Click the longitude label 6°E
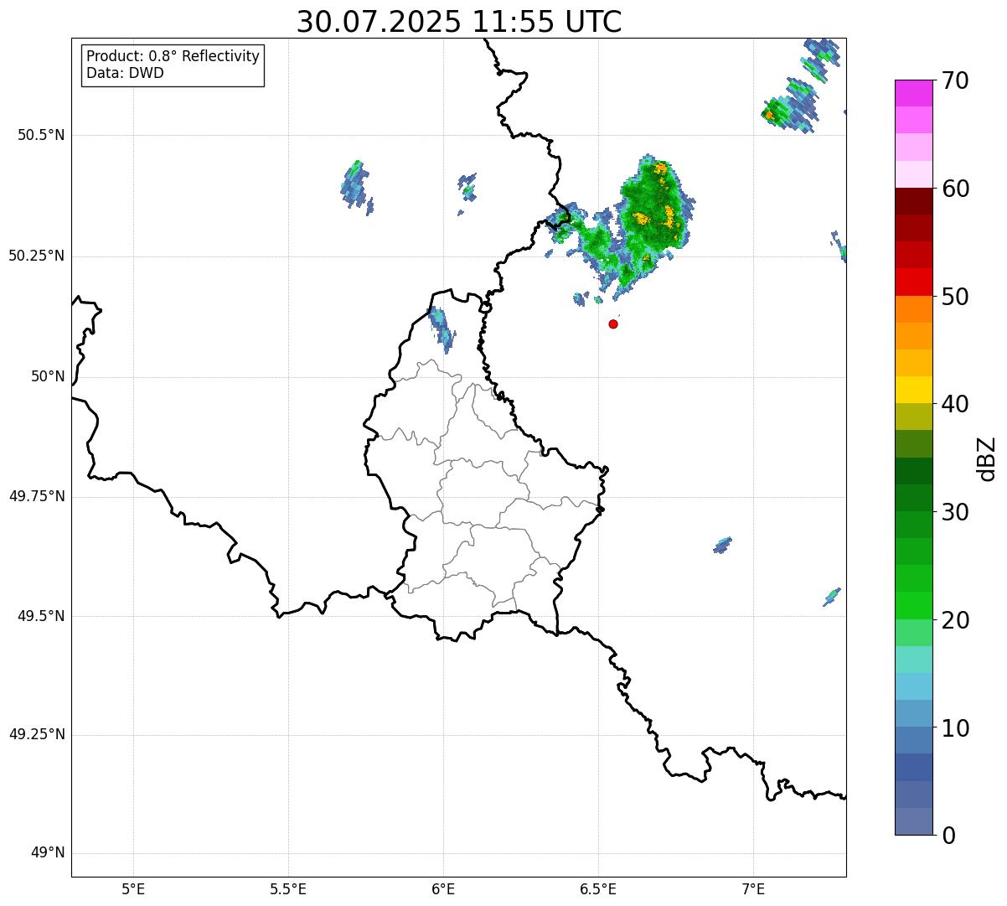The width and height of the screenshot is (1007, 906). pos(443,888)
